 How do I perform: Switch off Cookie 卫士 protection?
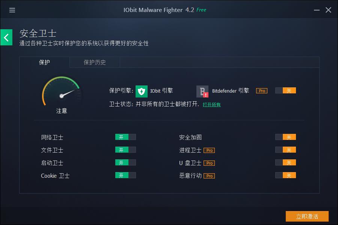[x=125, y=175]
